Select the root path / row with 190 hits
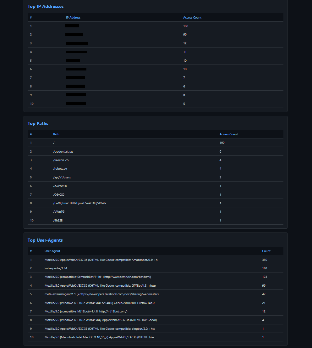The width and height of the screenshot is (312, 348). pos(53,143)
